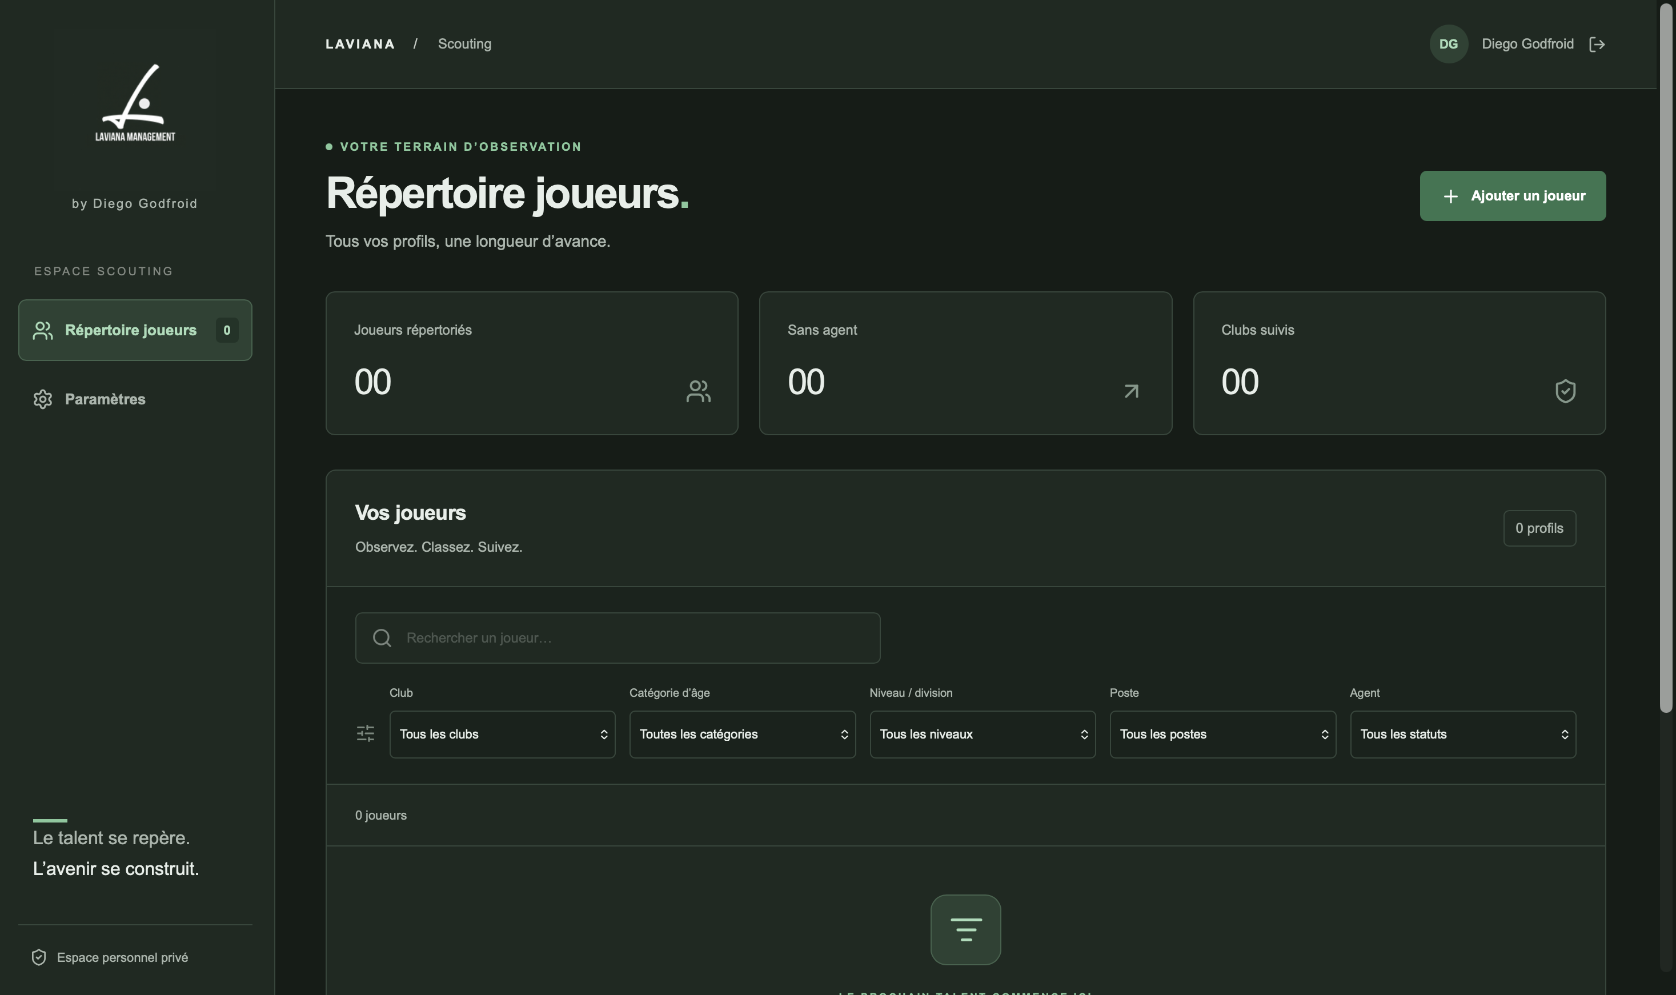Click the empty-state filter lines icon
The image size is (1676, 995).
(x=965, y=929)
